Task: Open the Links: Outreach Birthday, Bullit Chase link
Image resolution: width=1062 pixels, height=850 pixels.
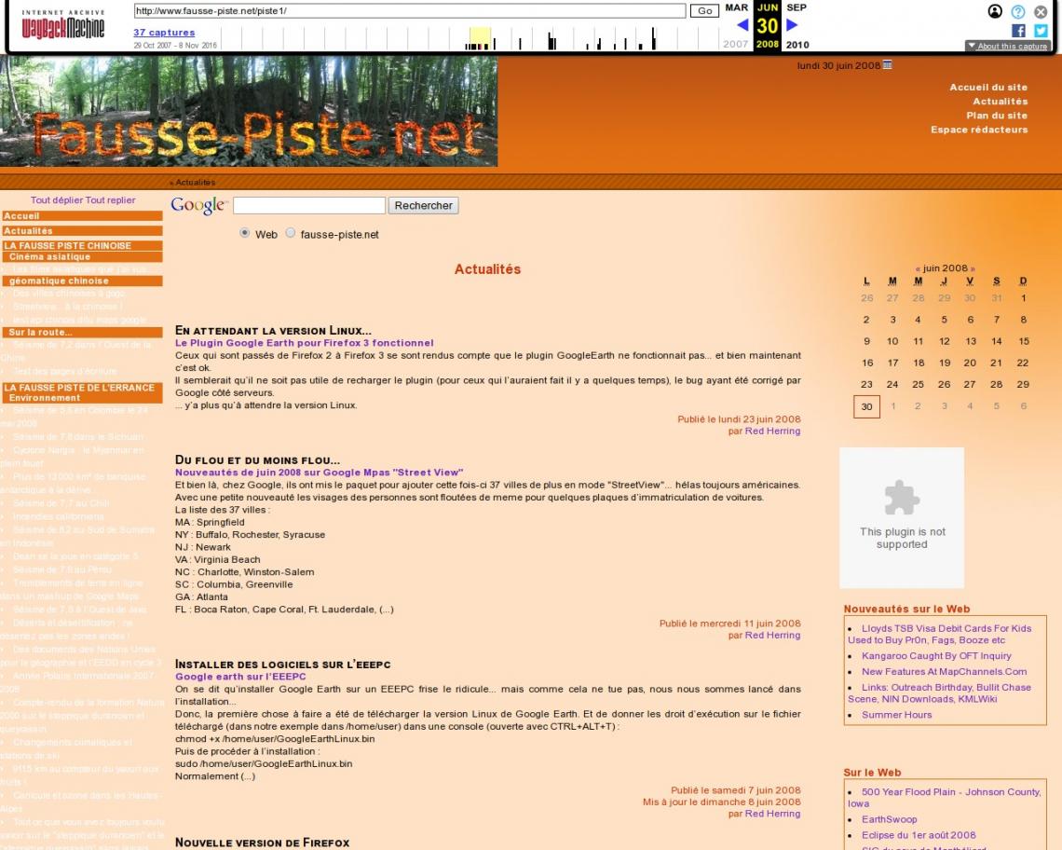Action: (939, 692)
